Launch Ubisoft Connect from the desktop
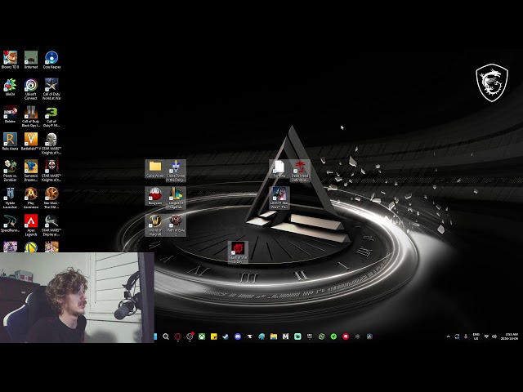The image size is (523, 392). [x=31, y=89]
